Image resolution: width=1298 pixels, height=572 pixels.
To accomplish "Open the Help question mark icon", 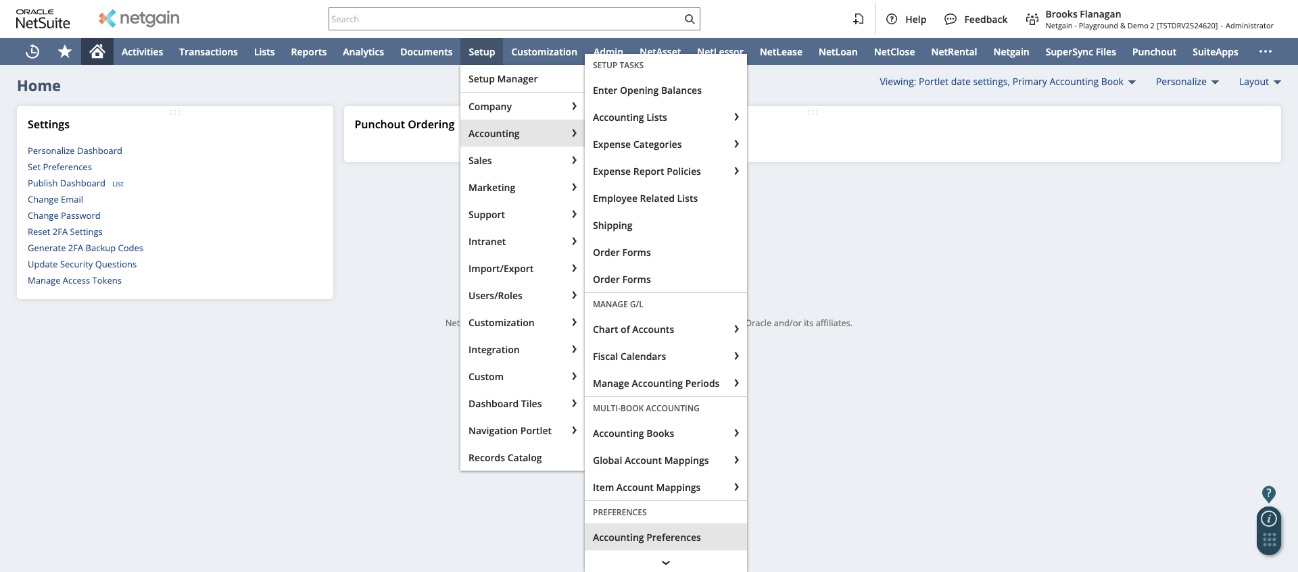I will [892, 19].
